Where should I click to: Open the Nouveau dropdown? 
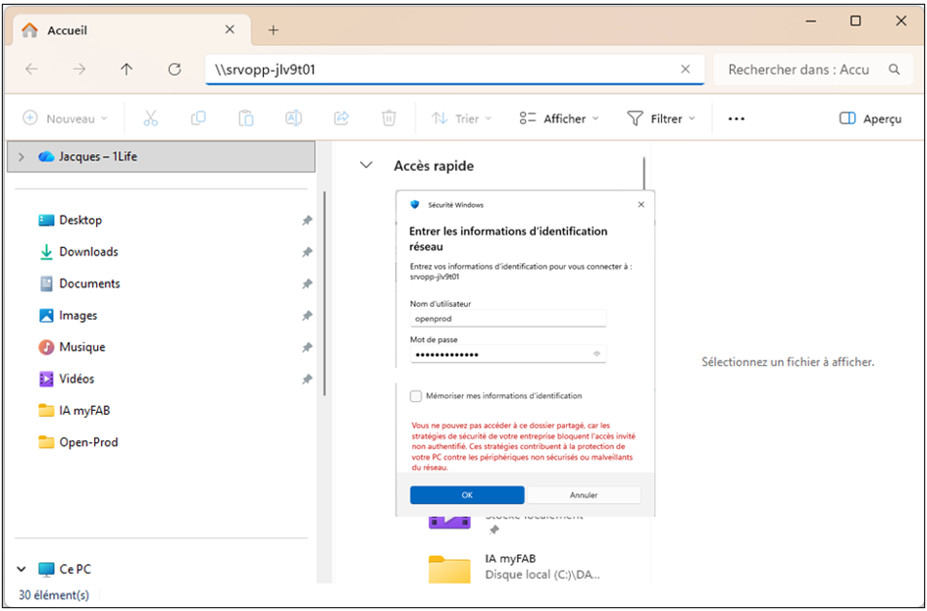tap(65, 119)
